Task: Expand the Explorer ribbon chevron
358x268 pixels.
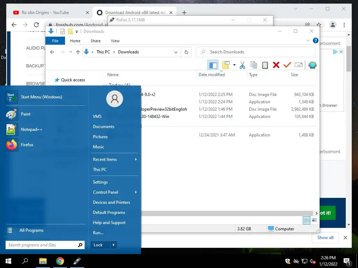Action: tap(308, 40)
